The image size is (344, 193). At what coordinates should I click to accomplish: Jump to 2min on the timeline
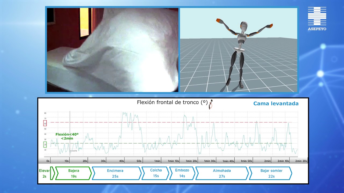(x=267, y=161)
